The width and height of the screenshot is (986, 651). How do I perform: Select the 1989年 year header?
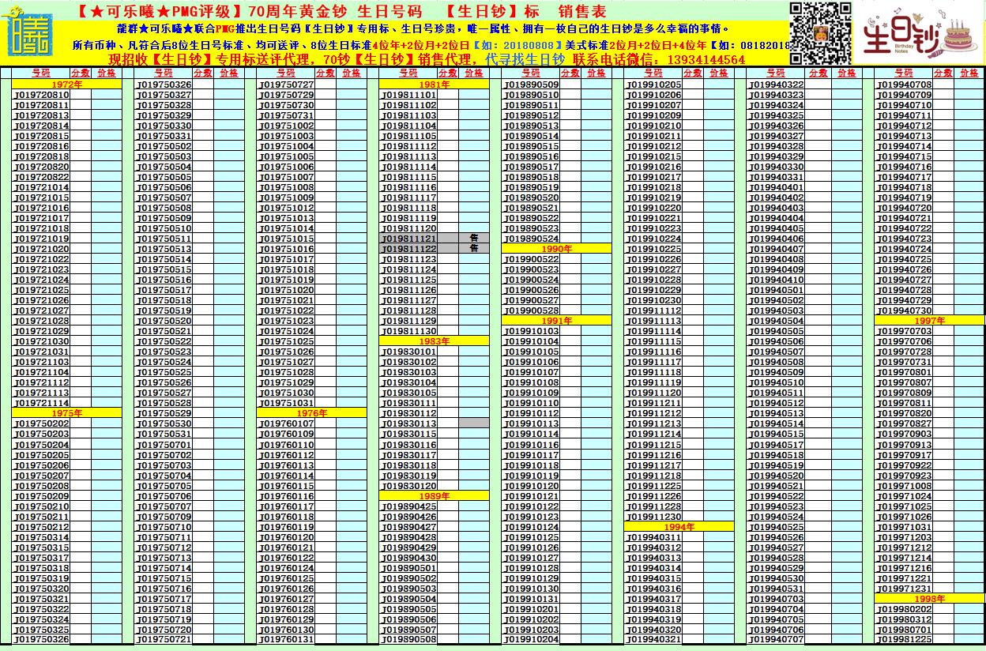click(x=435, y=496)
